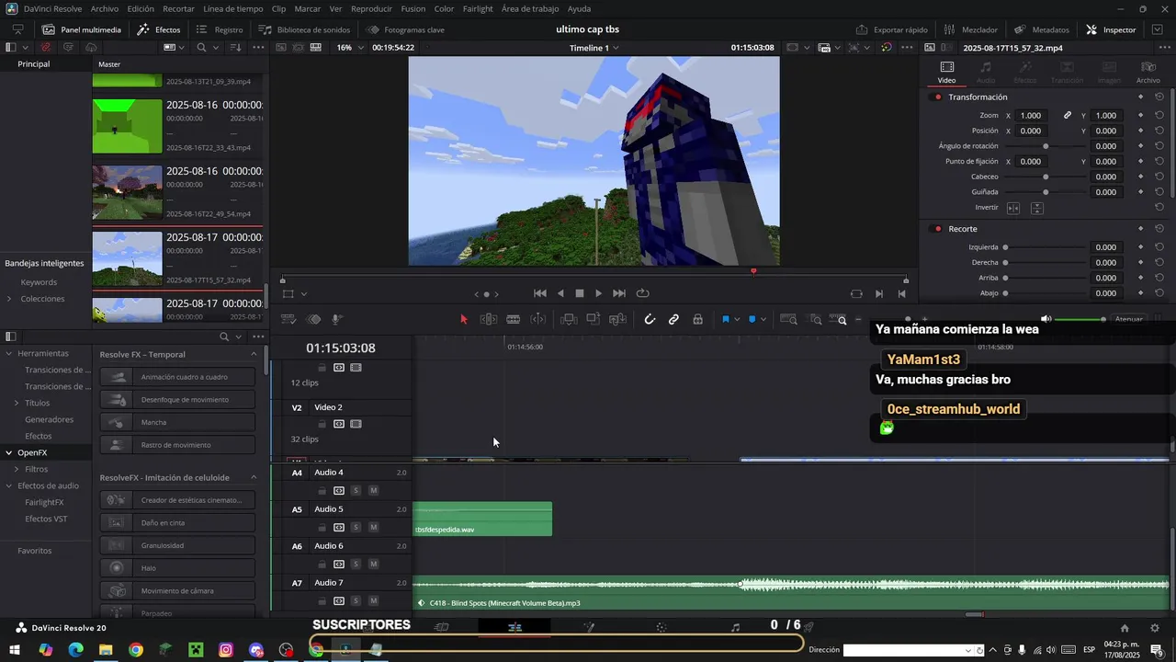Toggle timeline snapping magnet

650,319
